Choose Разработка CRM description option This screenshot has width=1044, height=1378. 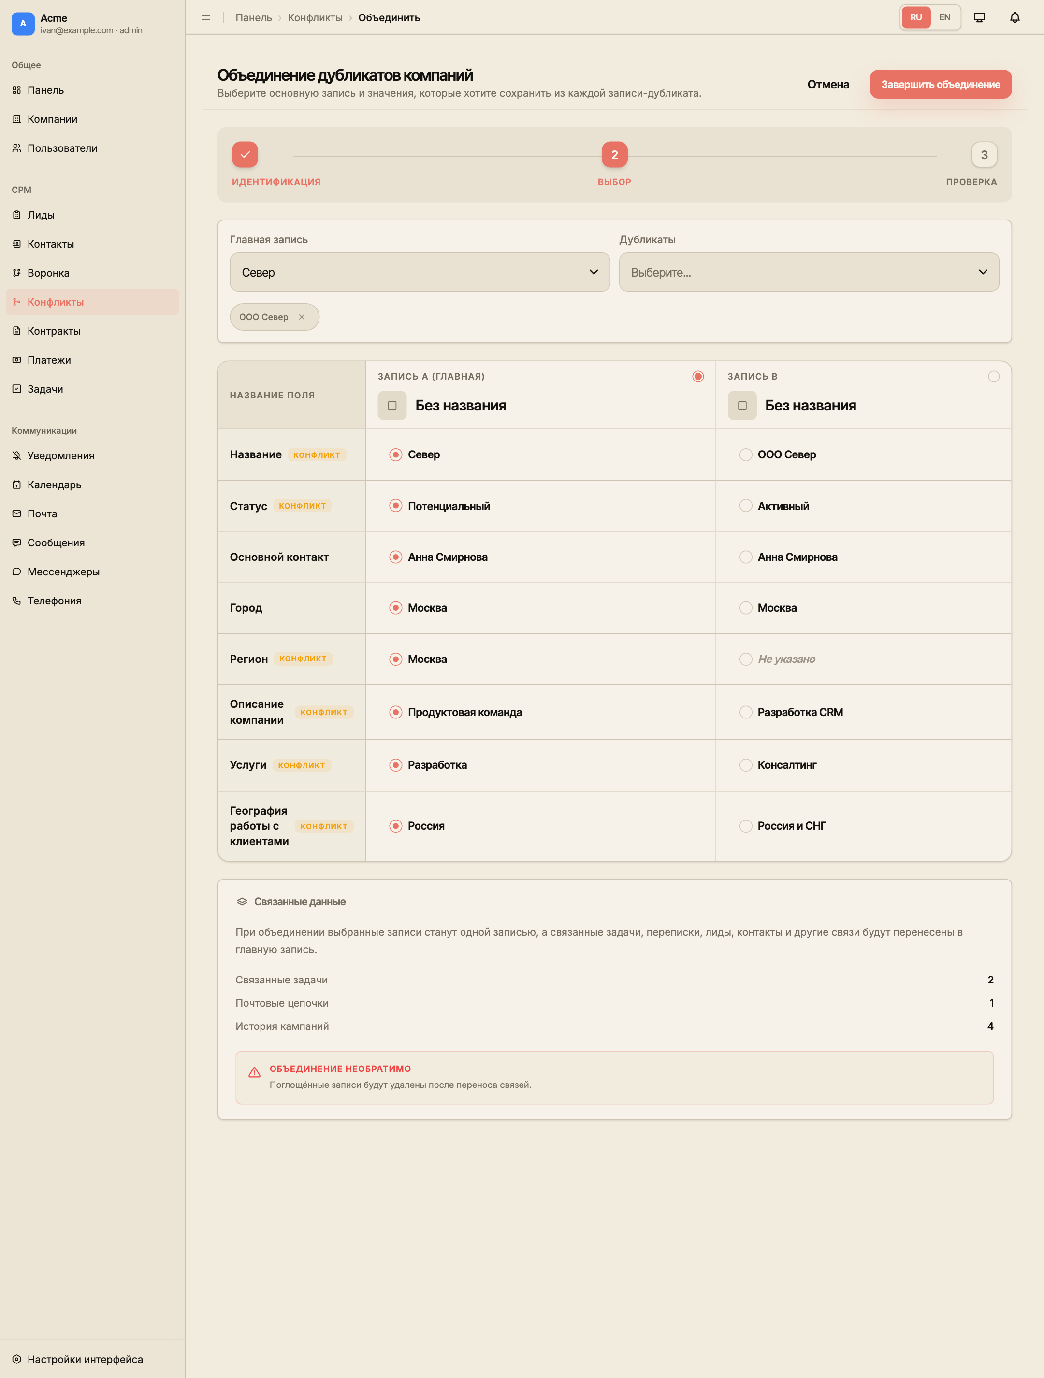point(746,712)
